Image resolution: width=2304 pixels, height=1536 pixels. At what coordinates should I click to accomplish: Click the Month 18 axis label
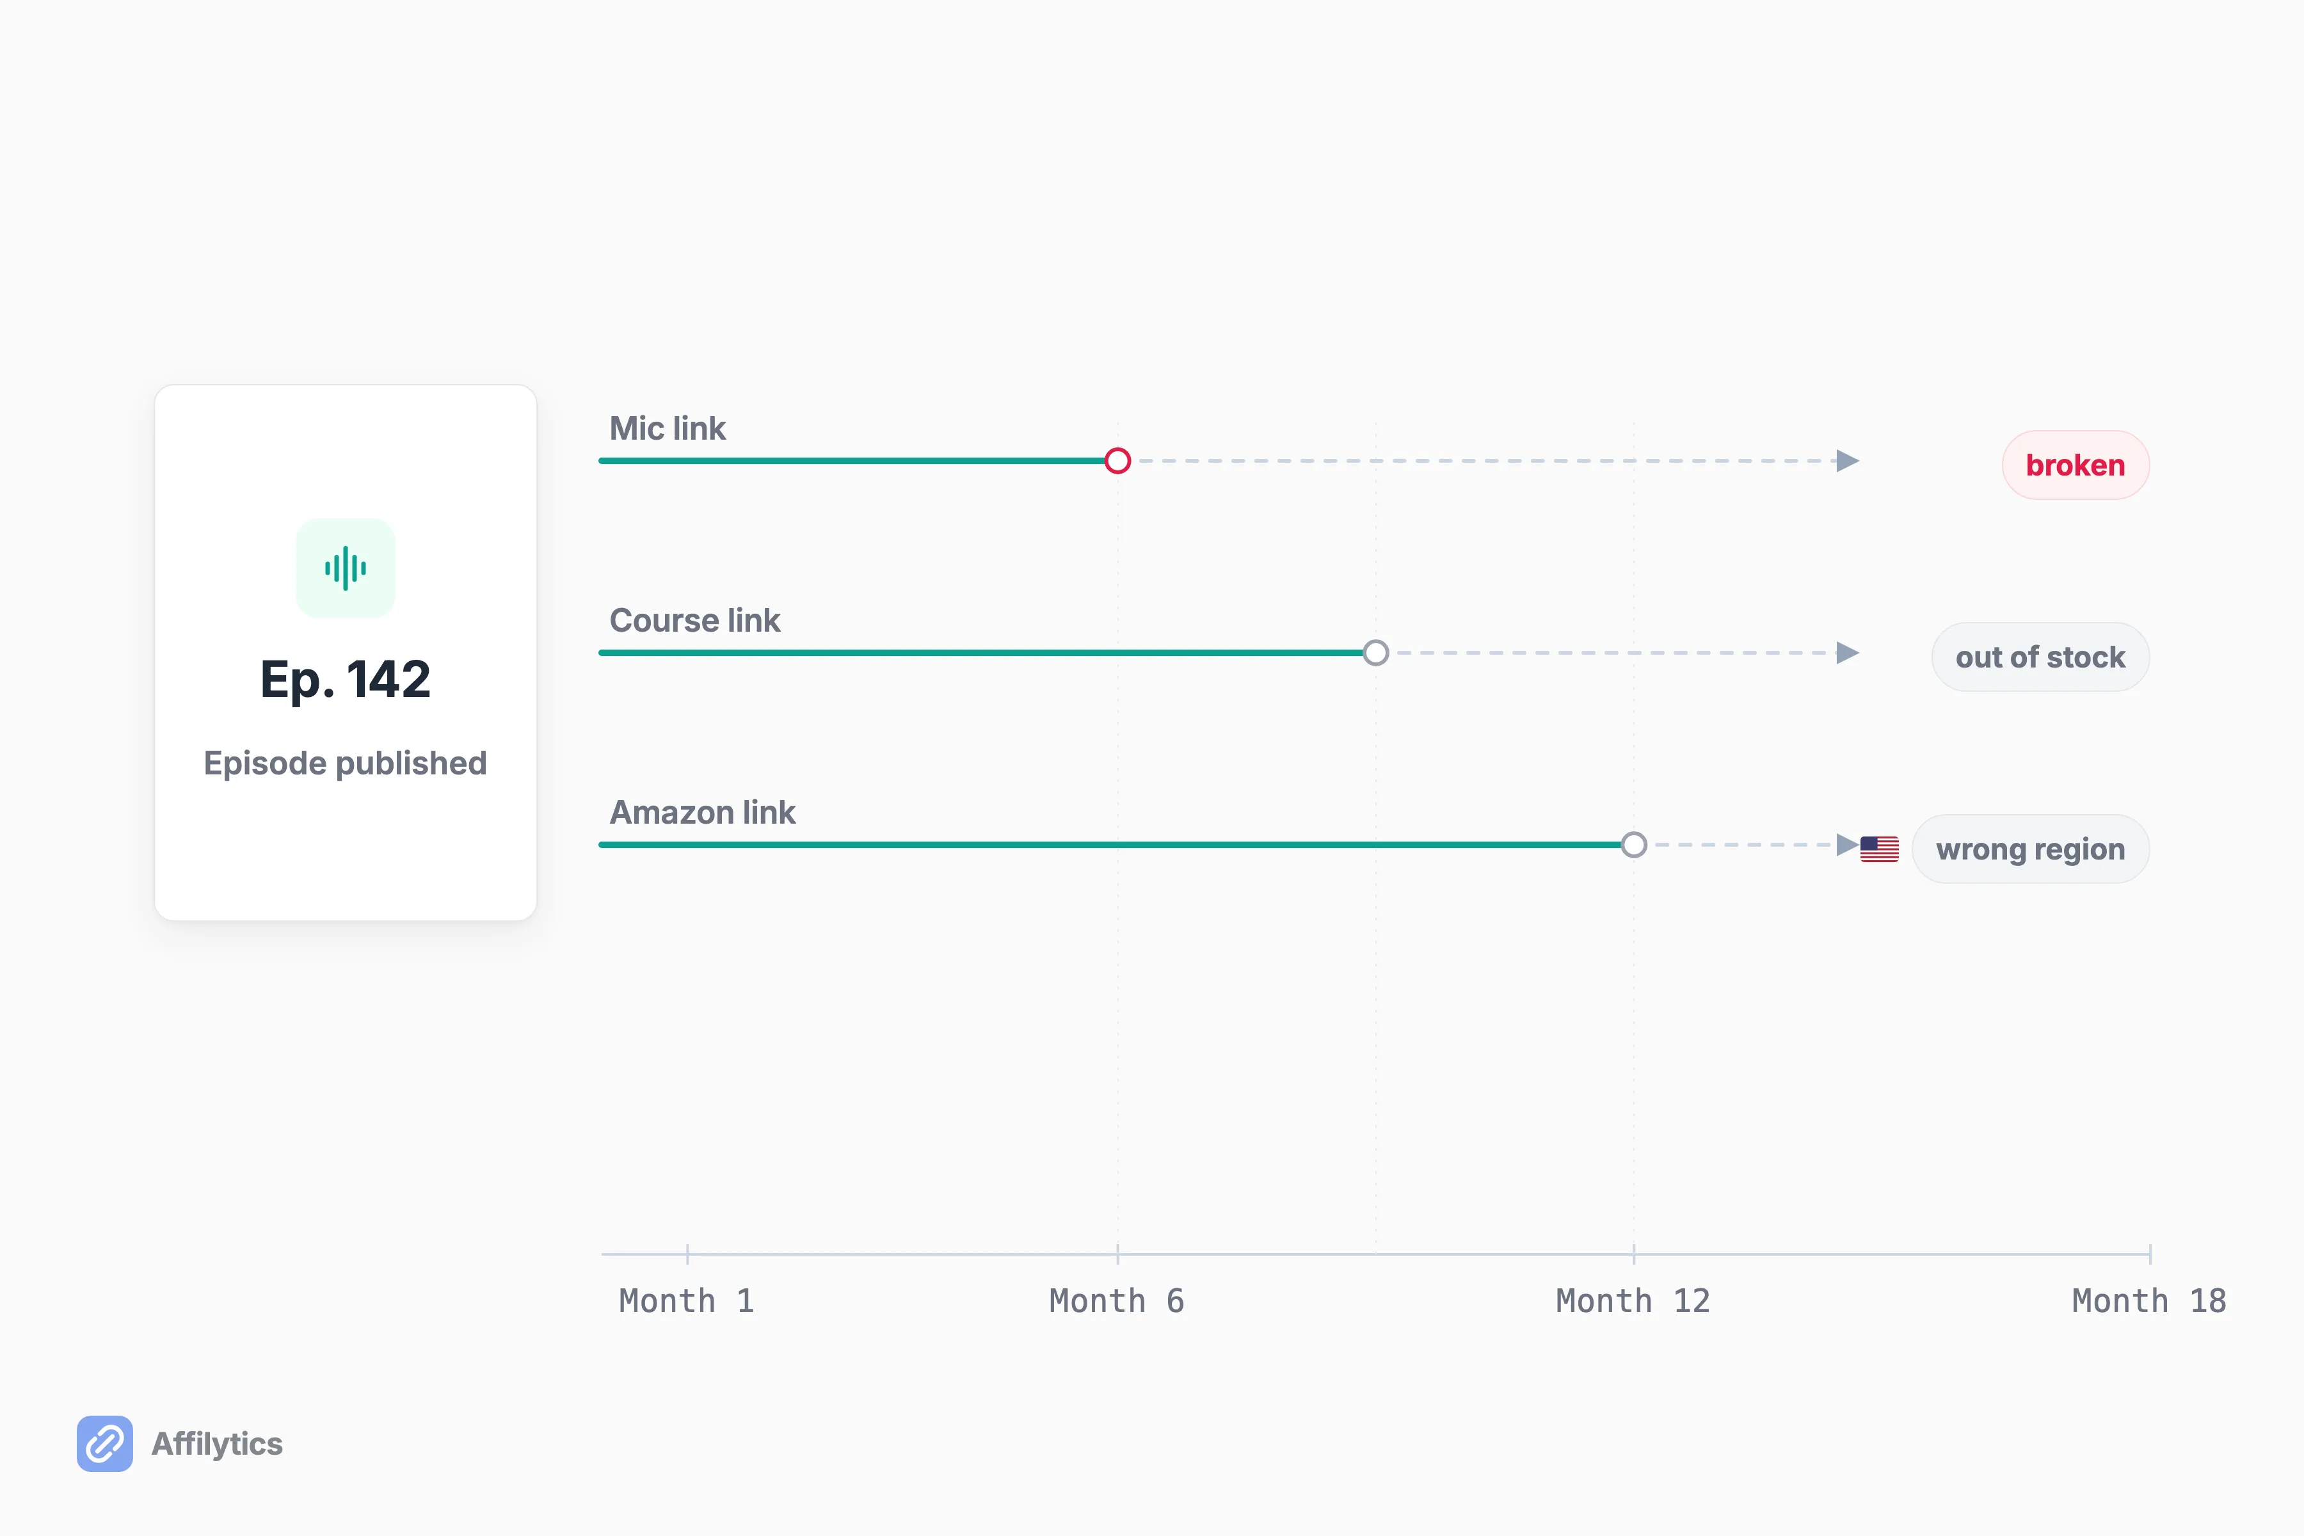click(x=2149, y=1301)
